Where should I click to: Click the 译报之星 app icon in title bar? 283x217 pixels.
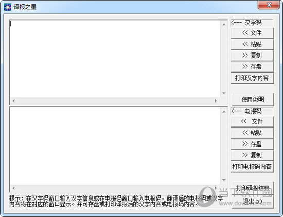(8, 7)
